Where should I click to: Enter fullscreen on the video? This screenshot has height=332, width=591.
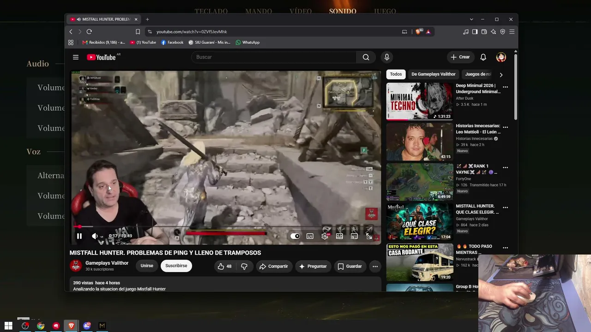[x=369, y=236]
